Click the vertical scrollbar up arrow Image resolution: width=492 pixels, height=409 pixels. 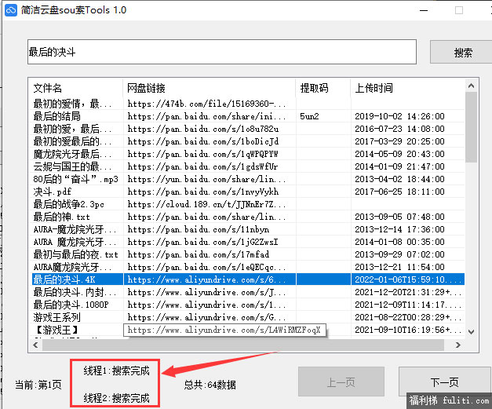pos(472,84)
